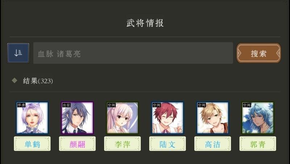Open the 高洁 name label
The width and height of the screenshot is (290, 164).
(213, 144)
